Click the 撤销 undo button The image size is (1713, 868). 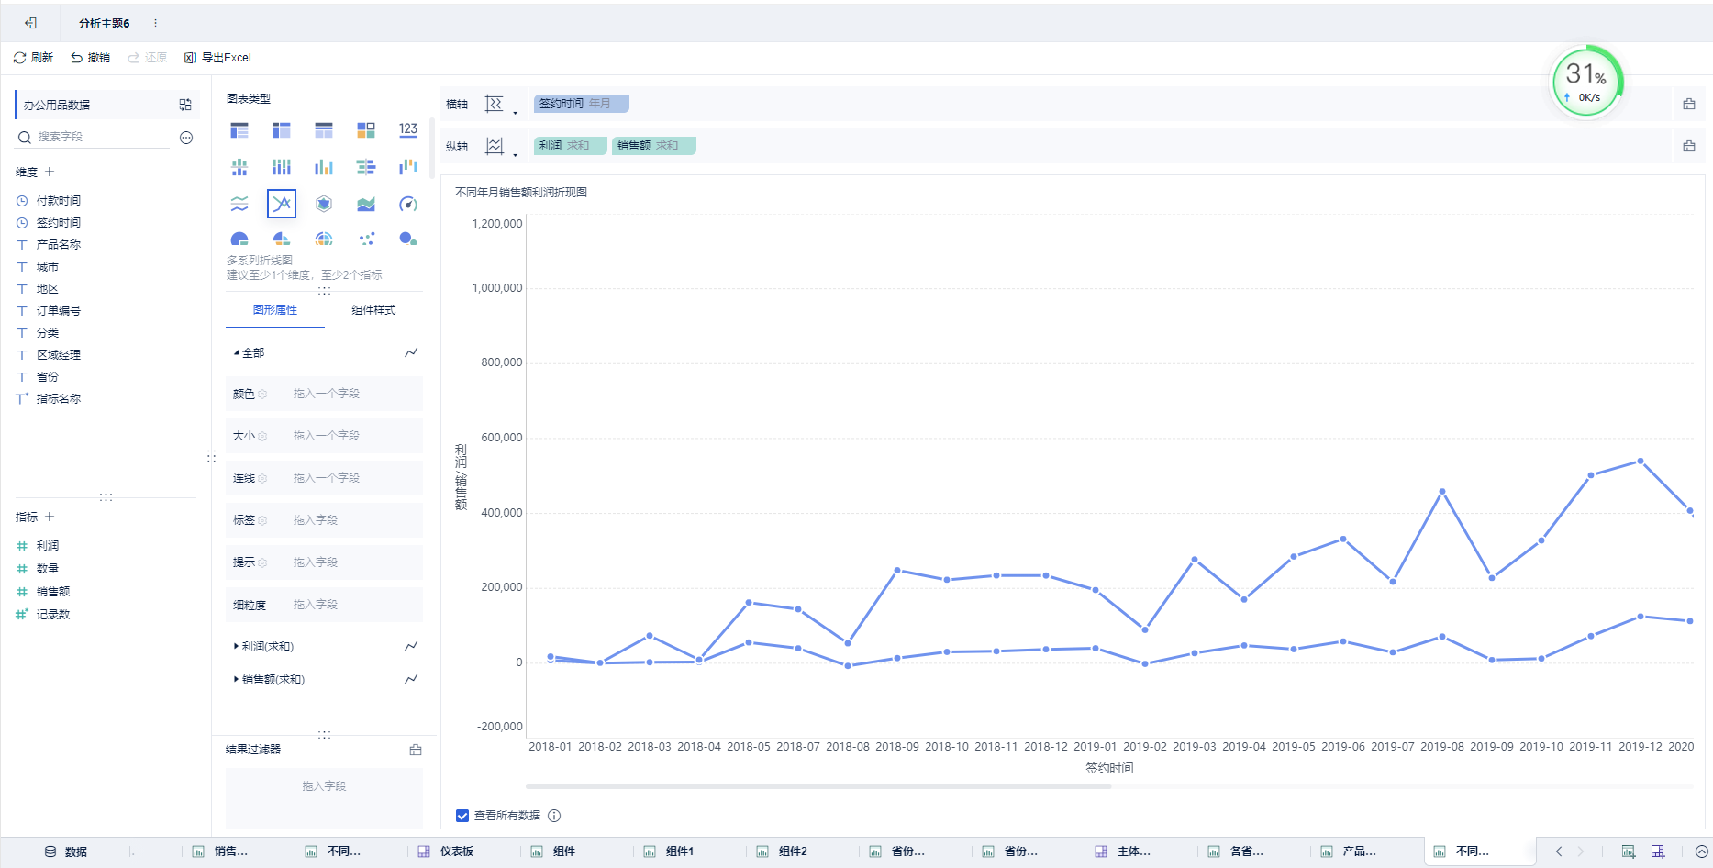point(90,58)
